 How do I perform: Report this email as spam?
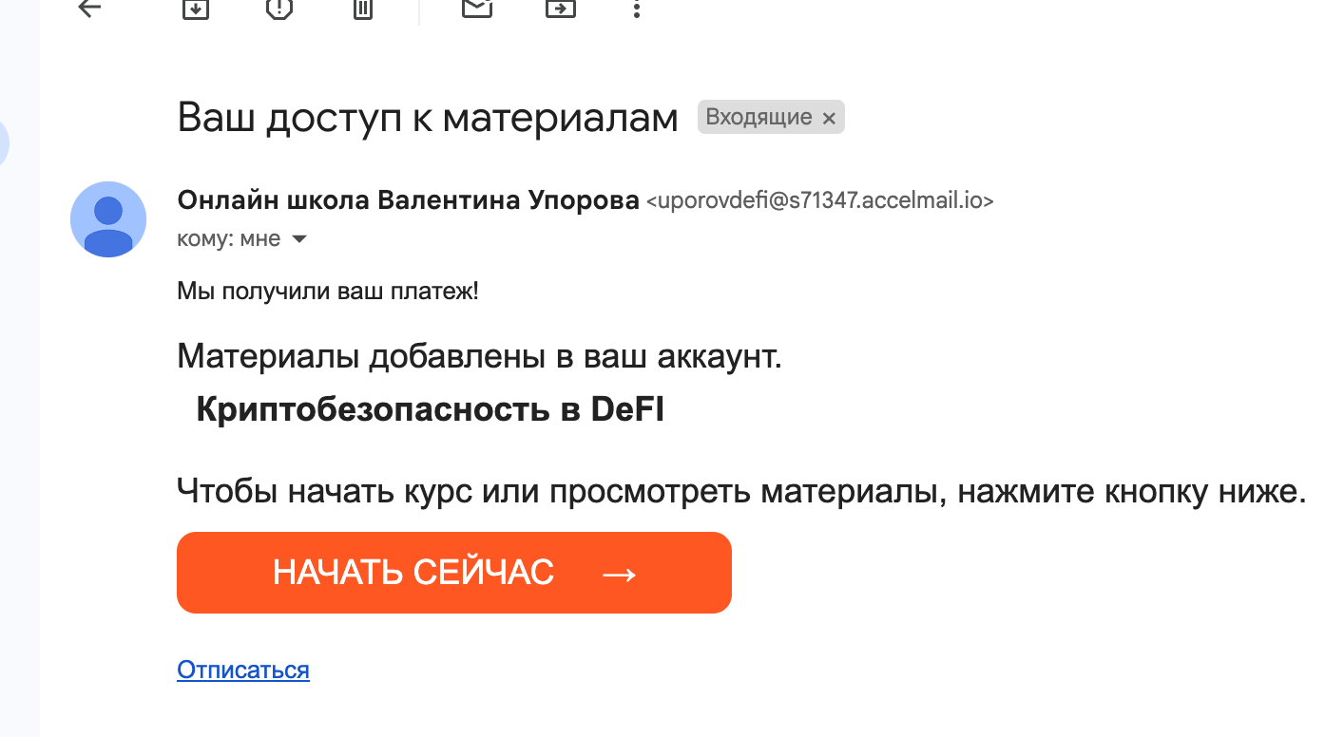[x=278, y=9]
